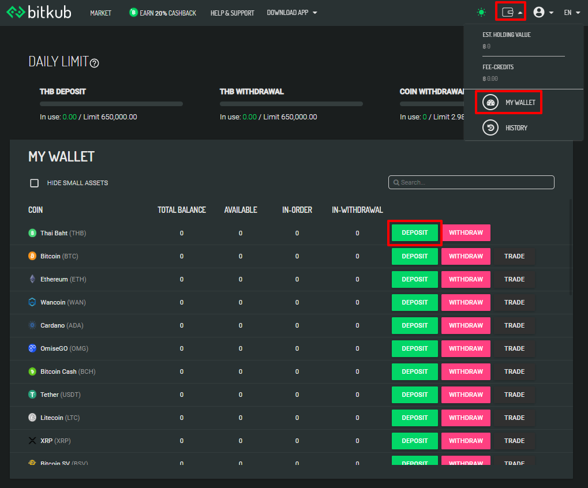This screenshot has height=488, width=588.
Task: Click the Daily Limit help question icon
Action: coord(95,63)
